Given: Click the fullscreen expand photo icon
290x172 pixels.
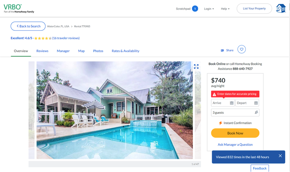Looking at the screenshot, I should tap(196, 66).
